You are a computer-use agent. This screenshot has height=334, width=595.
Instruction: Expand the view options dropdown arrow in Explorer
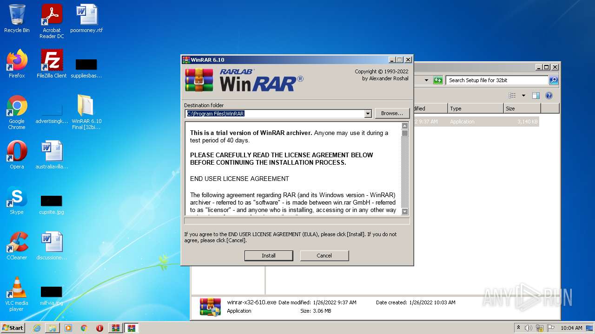point(523,96)
